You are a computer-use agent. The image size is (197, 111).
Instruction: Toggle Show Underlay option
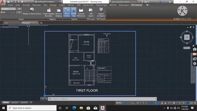67,12
